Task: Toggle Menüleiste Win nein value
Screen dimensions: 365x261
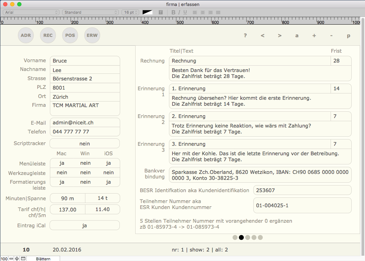Action: (x=85, y=163)
